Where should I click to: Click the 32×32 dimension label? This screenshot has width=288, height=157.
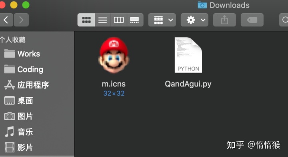[114, 93]
